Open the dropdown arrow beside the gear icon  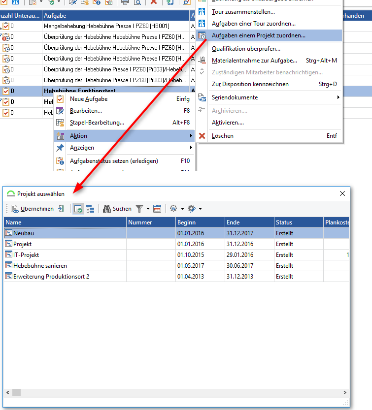click(x=182, y=209)
